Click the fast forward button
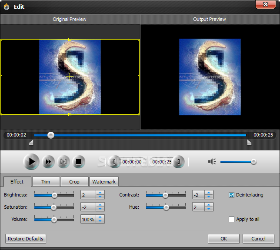 pyautogui.click(x=48, y=162)
